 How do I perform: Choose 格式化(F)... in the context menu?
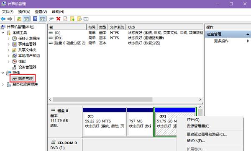pyautogui.click(x=196, y=141)
